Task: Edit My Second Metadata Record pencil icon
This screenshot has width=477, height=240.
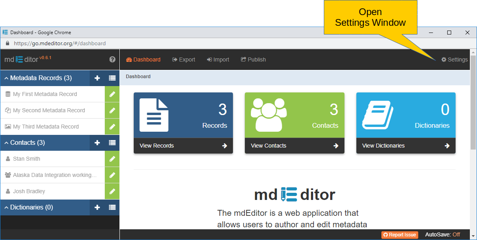Action: point(112,110)
